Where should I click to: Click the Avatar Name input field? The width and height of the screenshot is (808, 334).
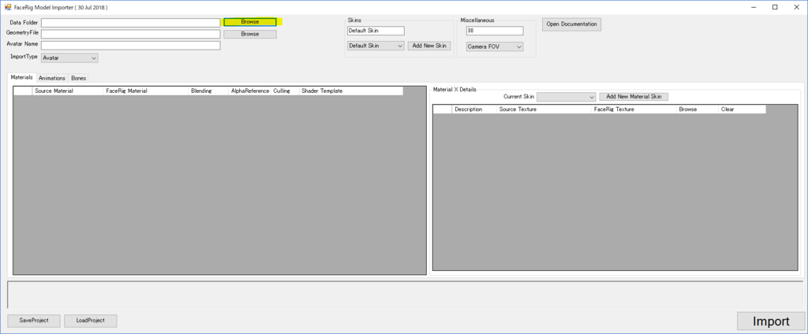(131, 45)
